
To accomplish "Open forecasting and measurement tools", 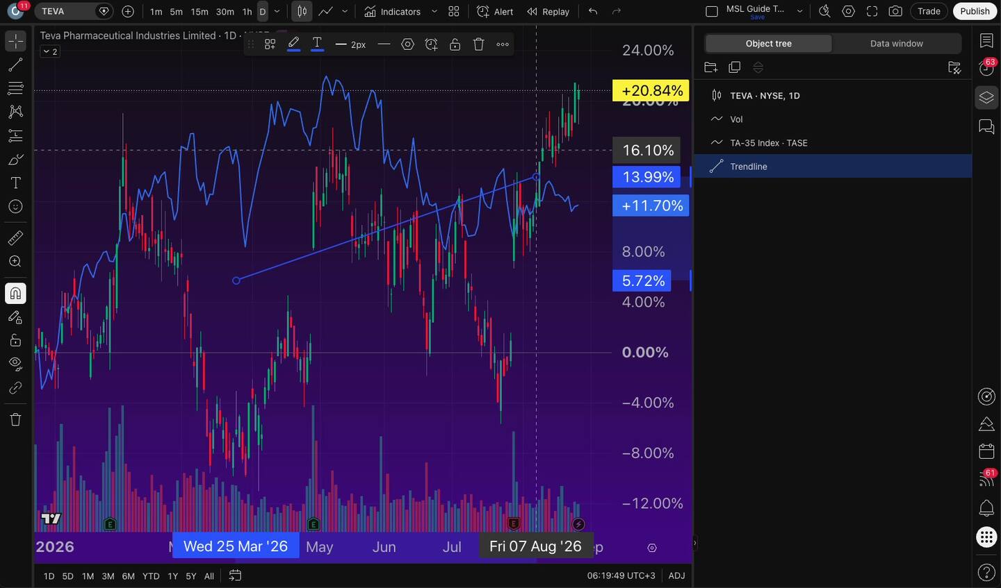I will [x=15, y=135].
